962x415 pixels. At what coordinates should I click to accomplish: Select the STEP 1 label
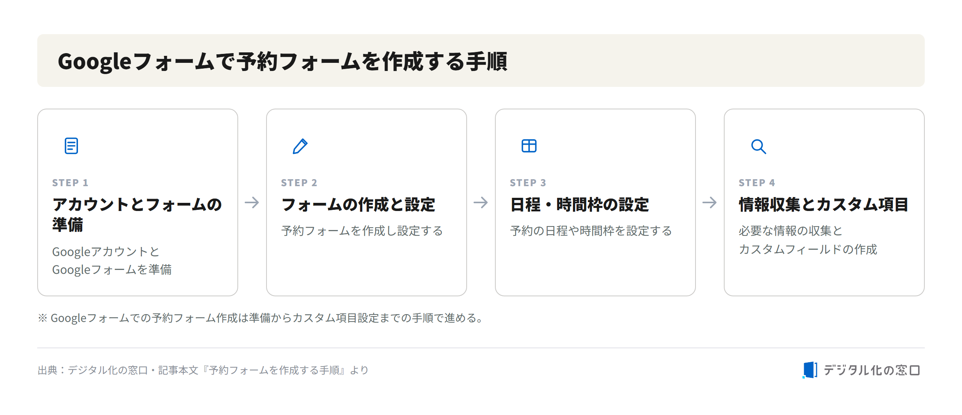tap(70, 183)
